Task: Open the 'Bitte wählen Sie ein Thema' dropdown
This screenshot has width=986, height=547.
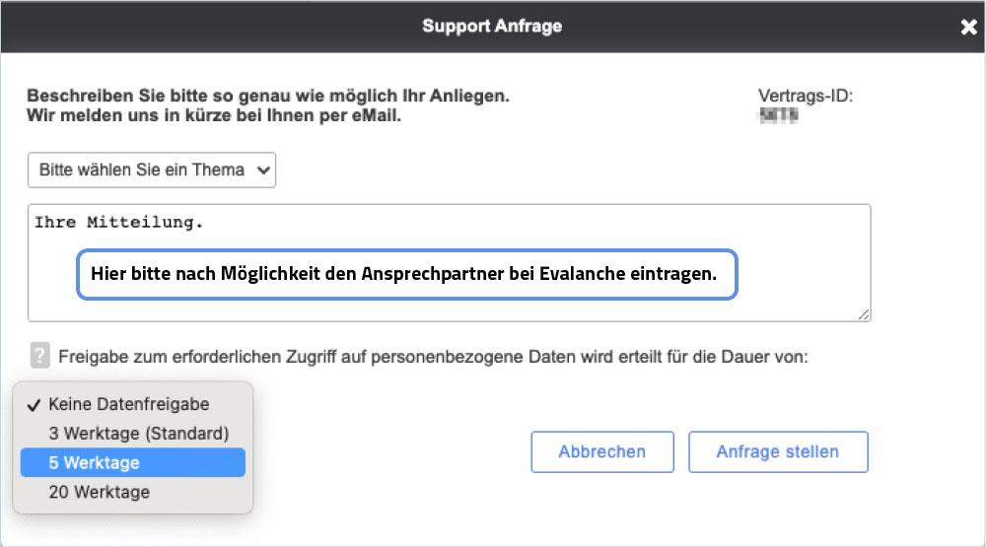Action: click(152, 170)
